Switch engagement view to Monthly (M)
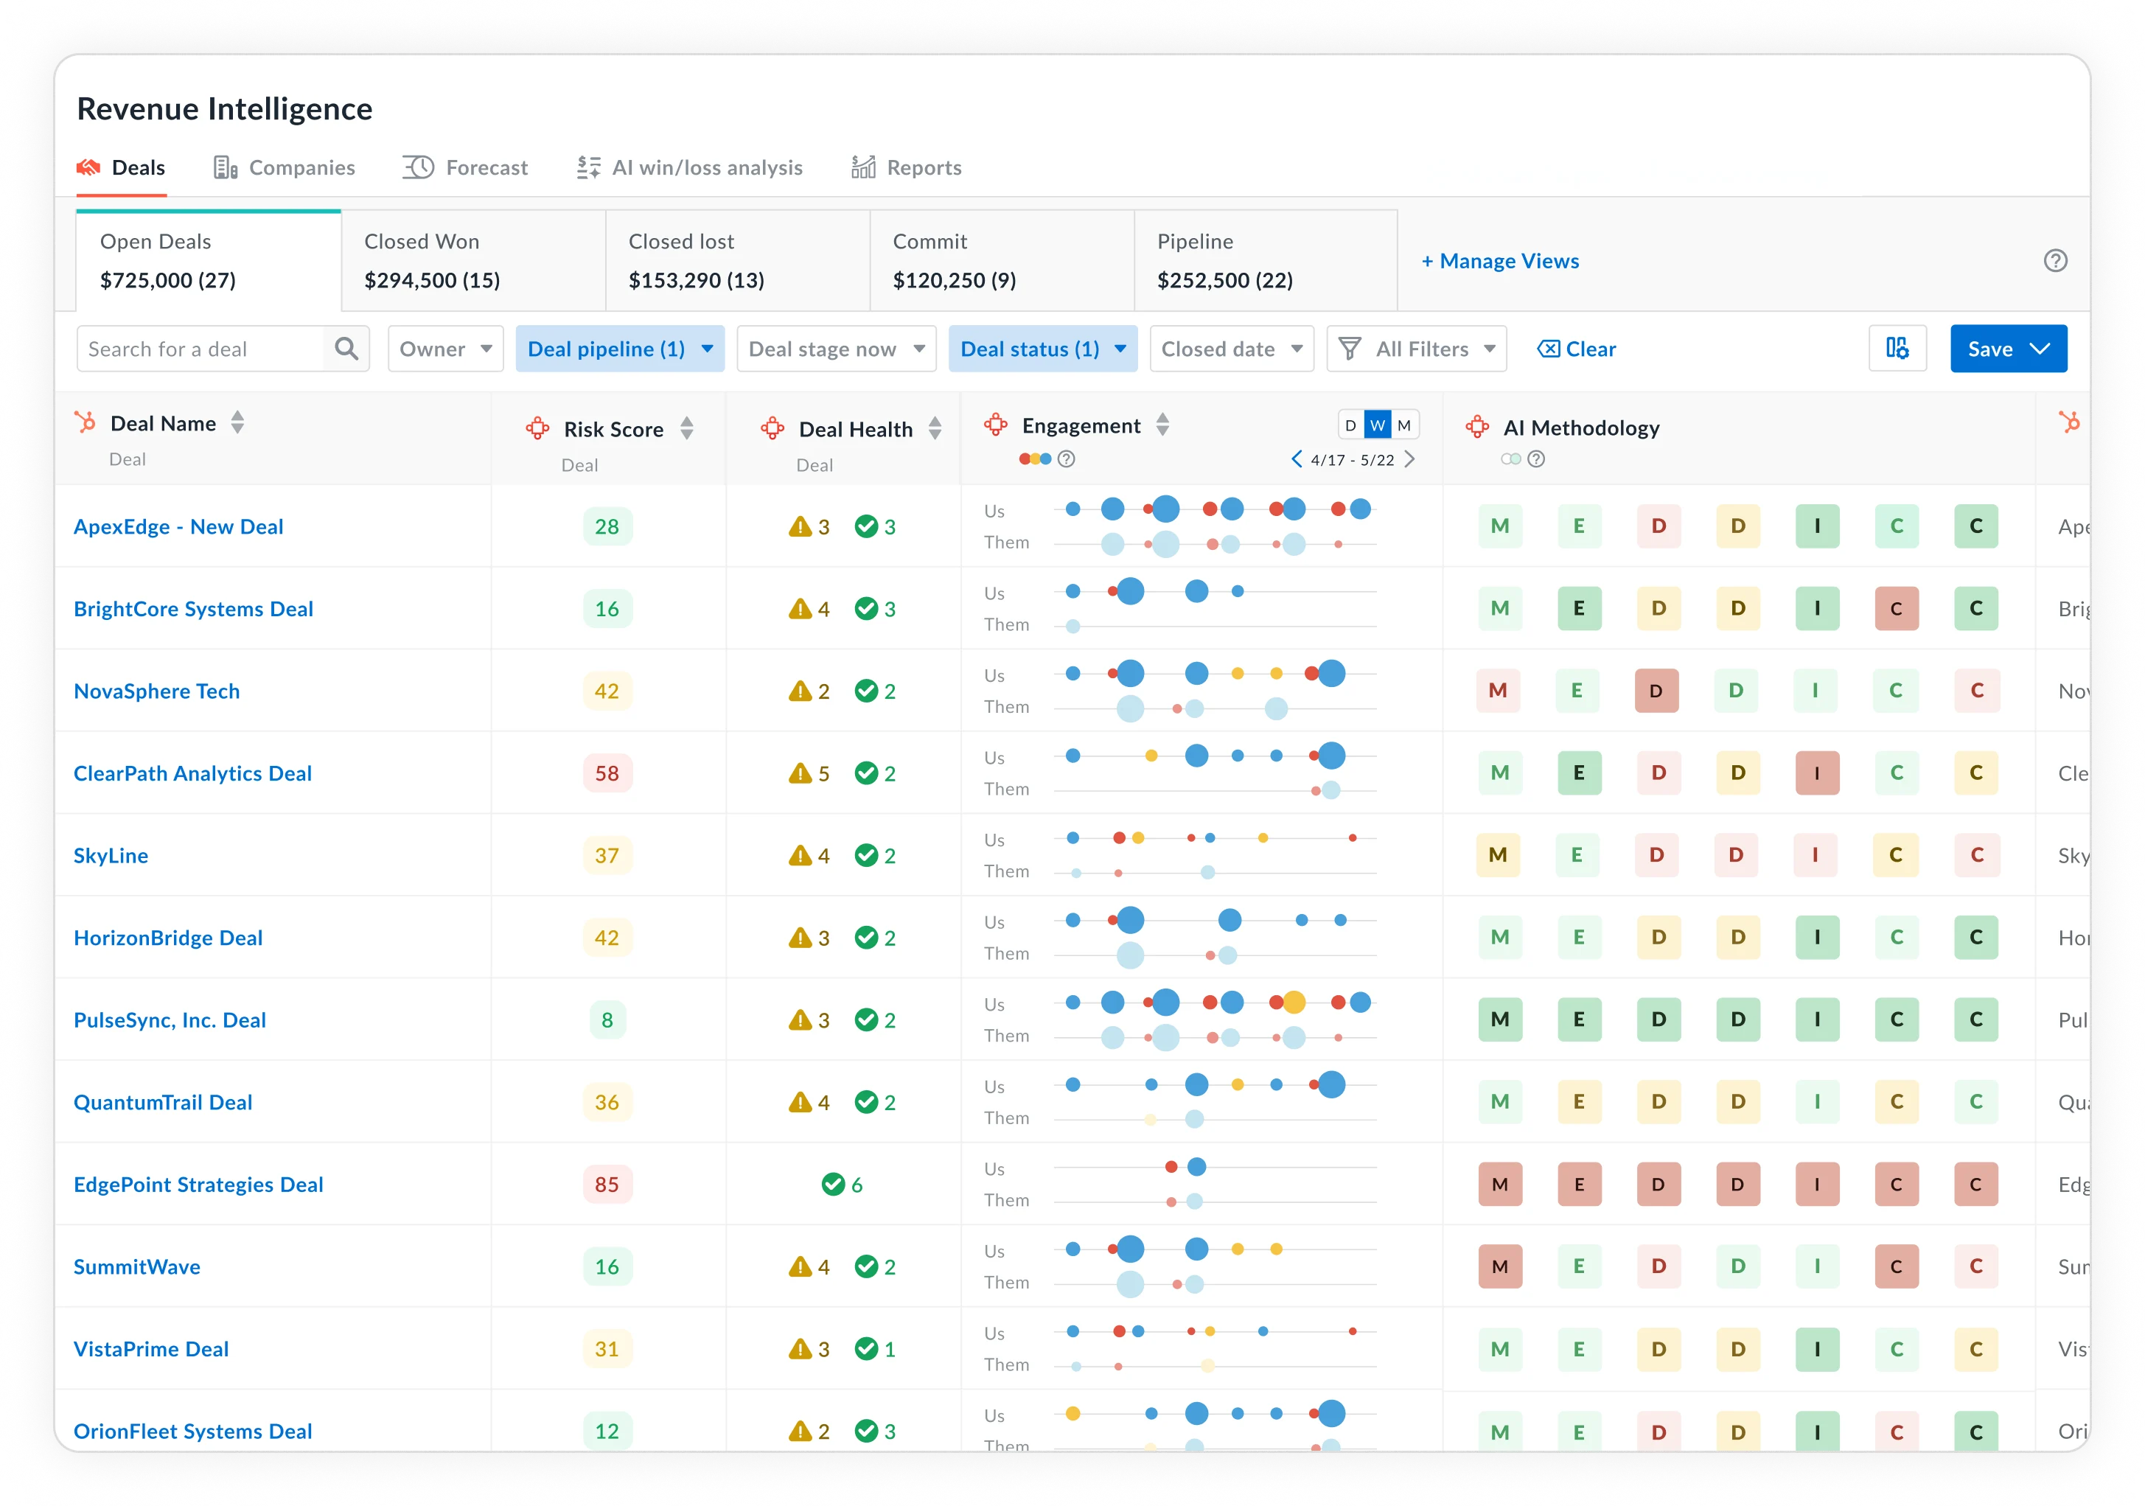 tap(1403, 425)
